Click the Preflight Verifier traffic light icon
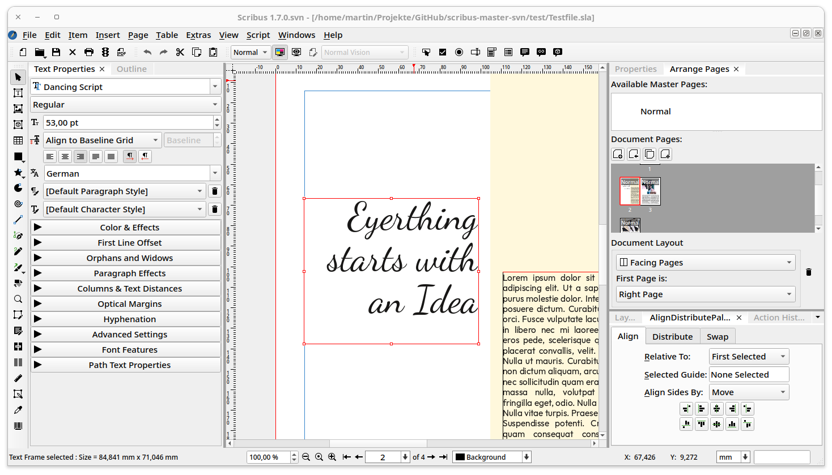The height and width of the screenshot is (475, 832). tap(105, 52)
